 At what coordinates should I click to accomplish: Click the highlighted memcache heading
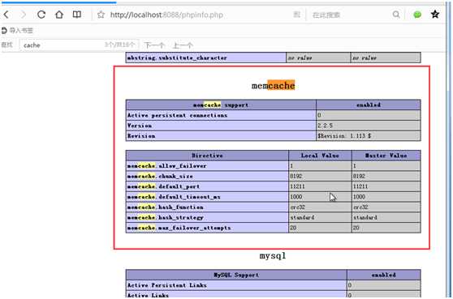273,86
